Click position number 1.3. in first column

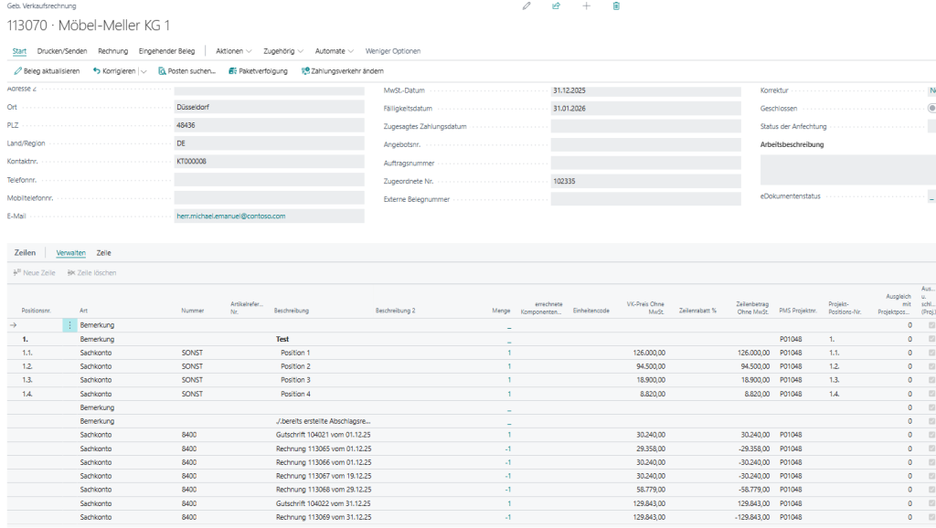pos(27,380)
